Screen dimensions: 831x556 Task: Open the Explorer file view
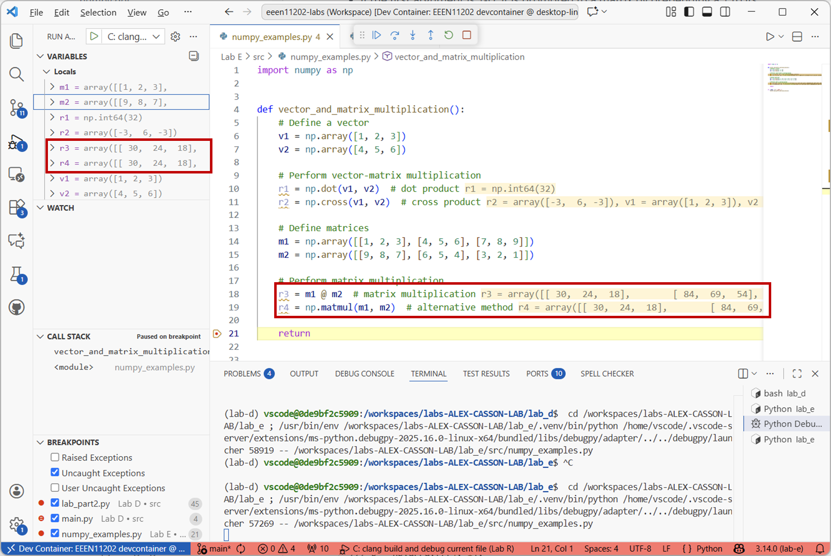[17, 41]
